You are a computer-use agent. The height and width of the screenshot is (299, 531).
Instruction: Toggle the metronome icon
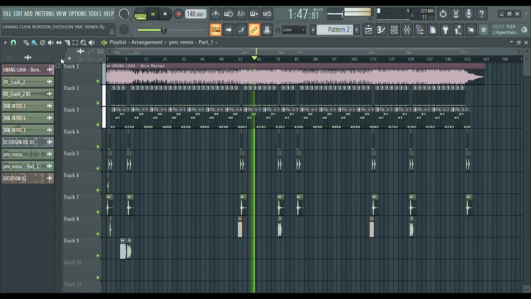(216, 14)
